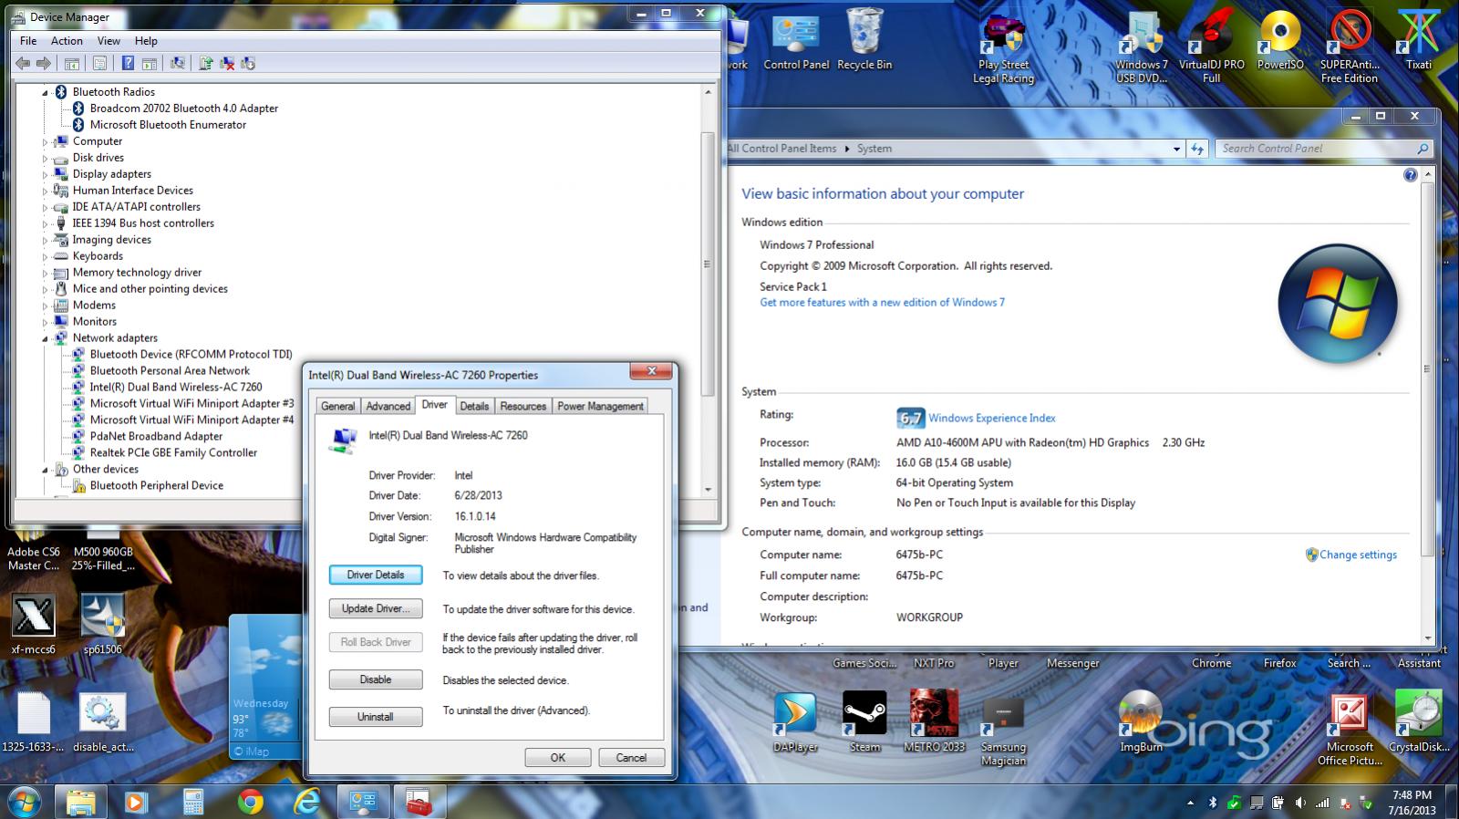Click OK in the properties dialog
The image size is (1459, 819).
558,757
